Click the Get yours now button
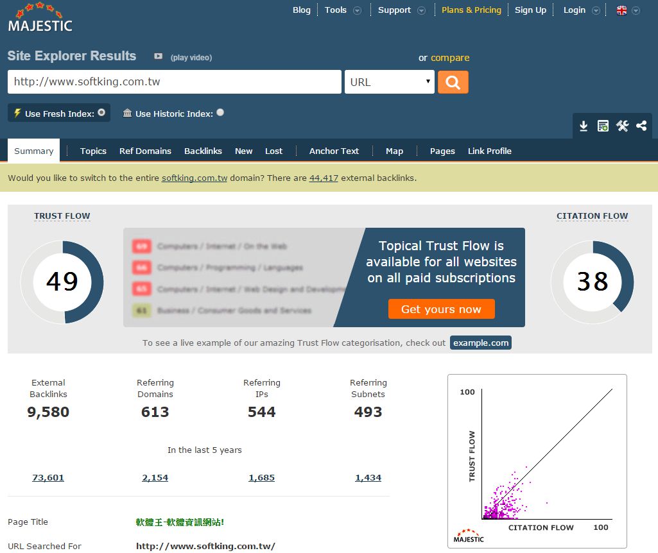This screenshot has height=553, width=658. point(442,309)
